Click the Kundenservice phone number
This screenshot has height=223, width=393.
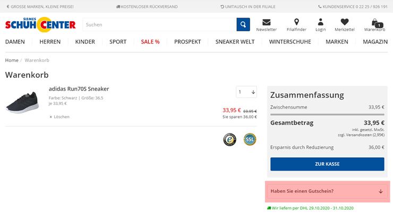tap(371, 7)
